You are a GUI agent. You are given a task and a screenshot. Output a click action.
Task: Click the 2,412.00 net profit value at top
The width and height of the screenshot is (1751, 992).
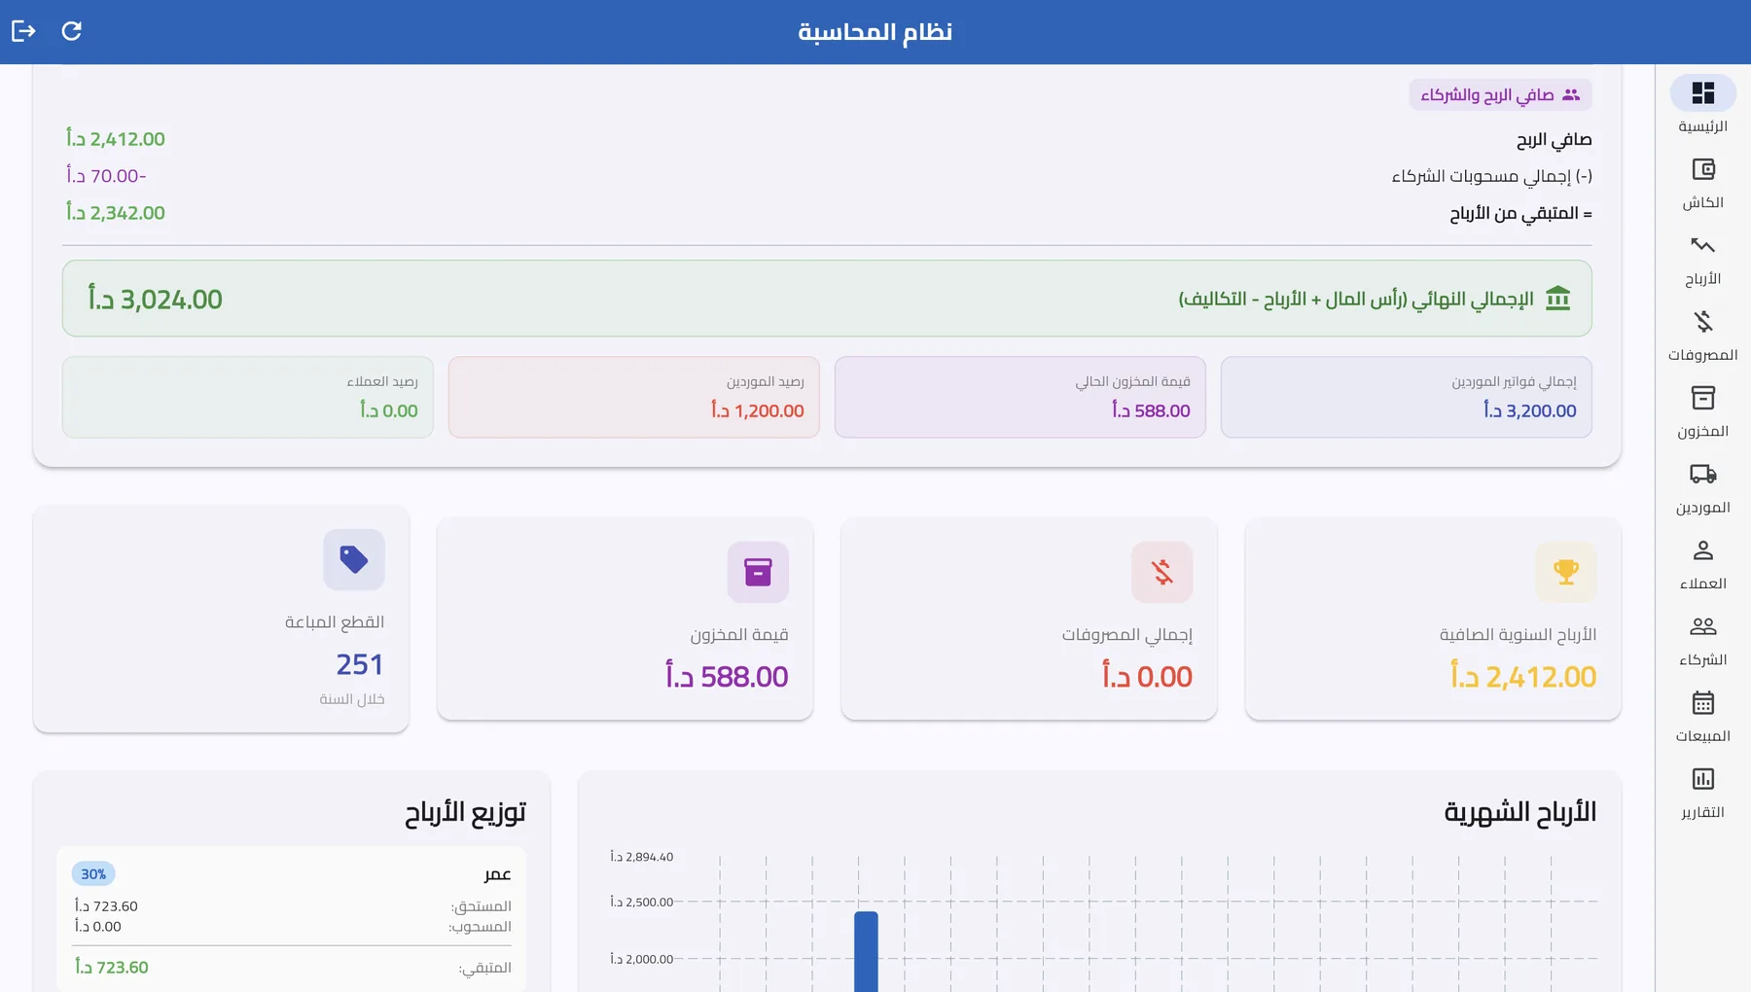116,139
